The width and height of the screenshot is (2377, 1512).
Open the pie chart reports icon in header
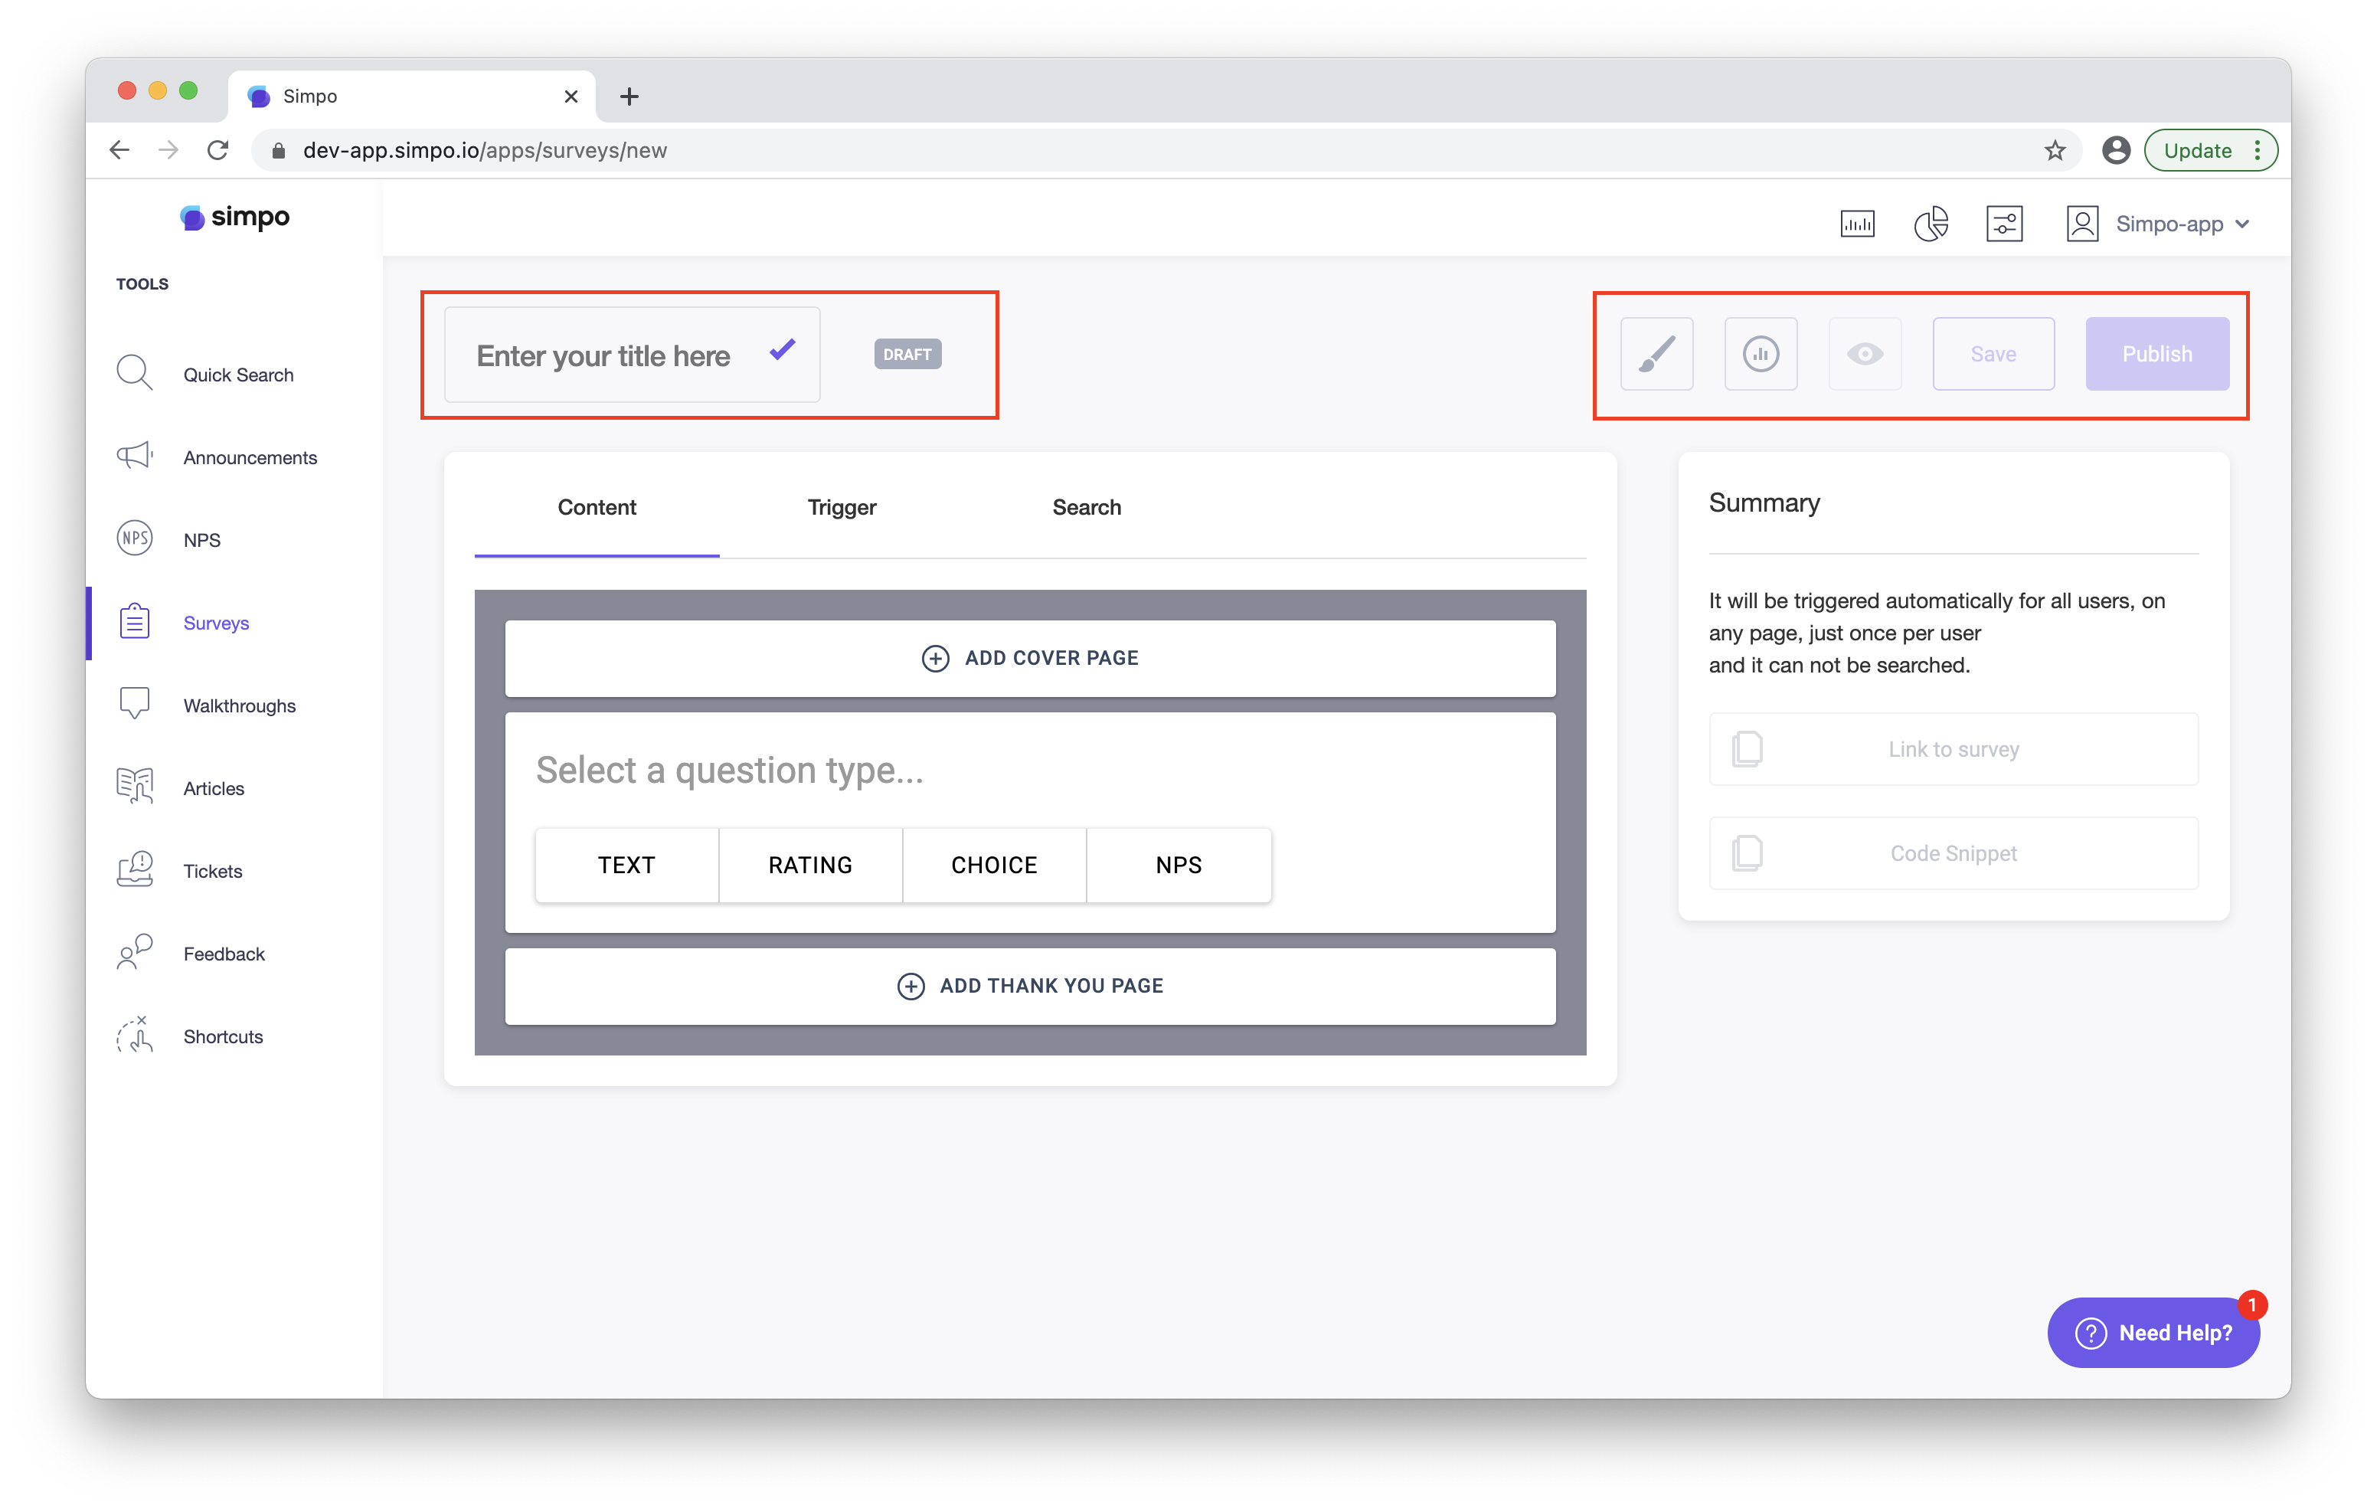click(1930, 224)
